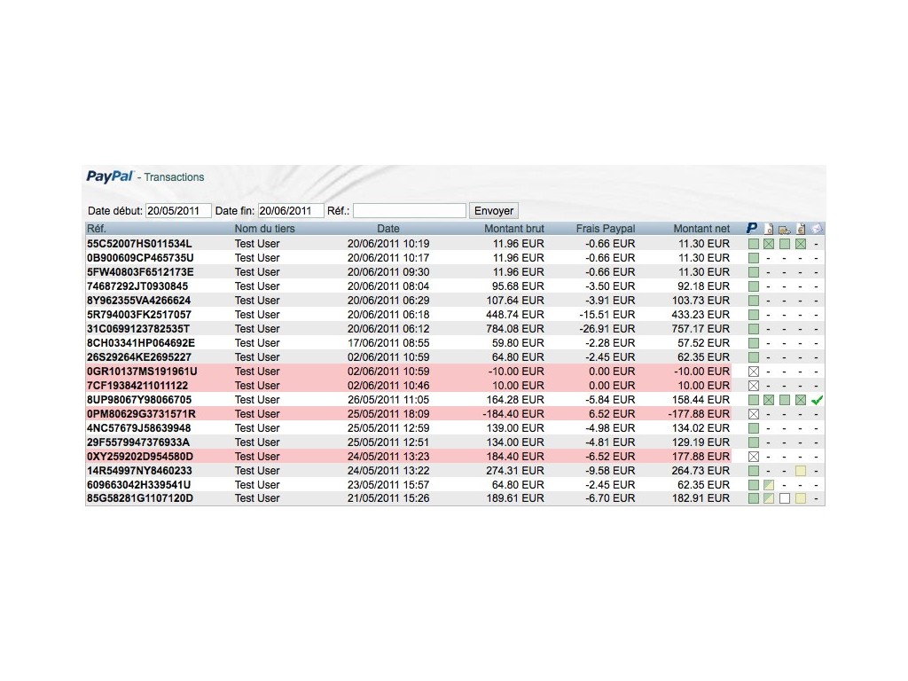Viewport: 908px width, 681px height.
Task: Click green shipping square in row 55C52007HS011534L
Action: (x=785, y=244)
